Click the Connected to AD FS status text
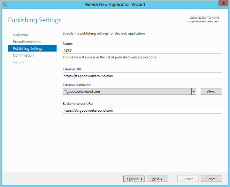Viewport: 230px width, 187px height. [x=204, y=18]
